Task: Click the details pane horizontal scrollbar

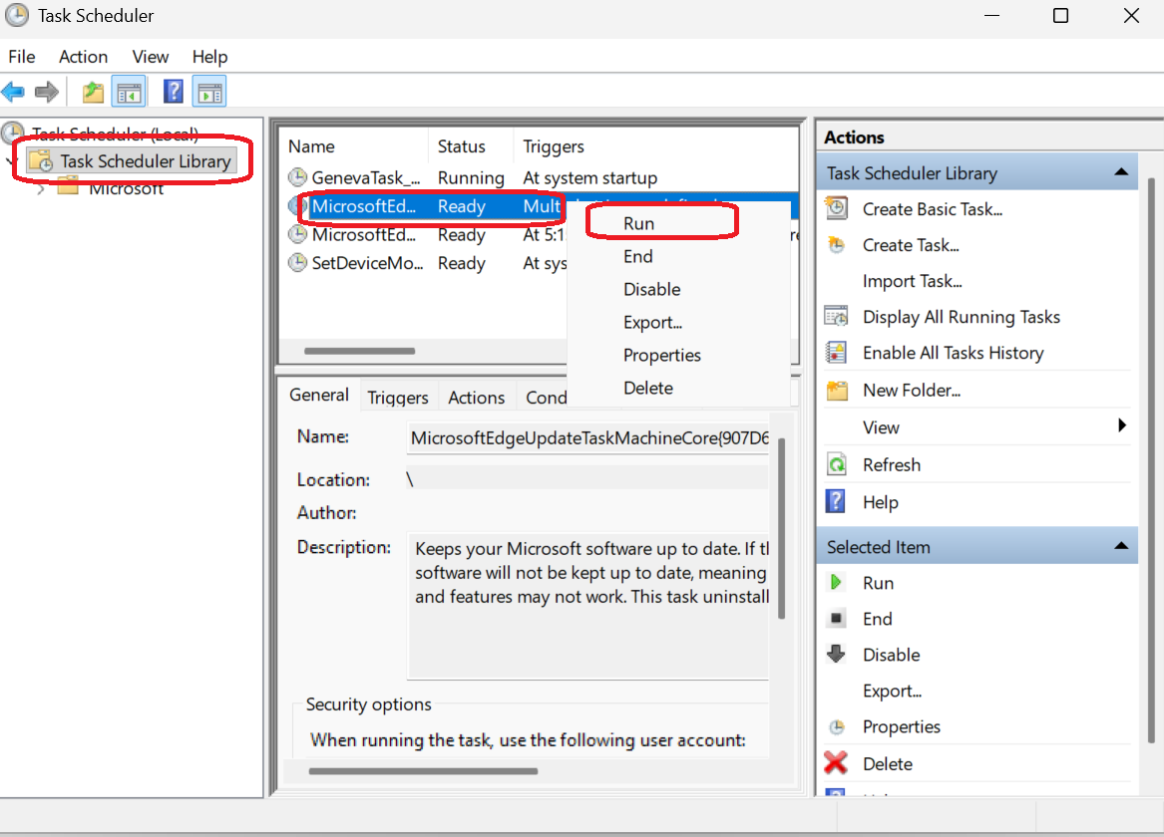Action: 422,771
